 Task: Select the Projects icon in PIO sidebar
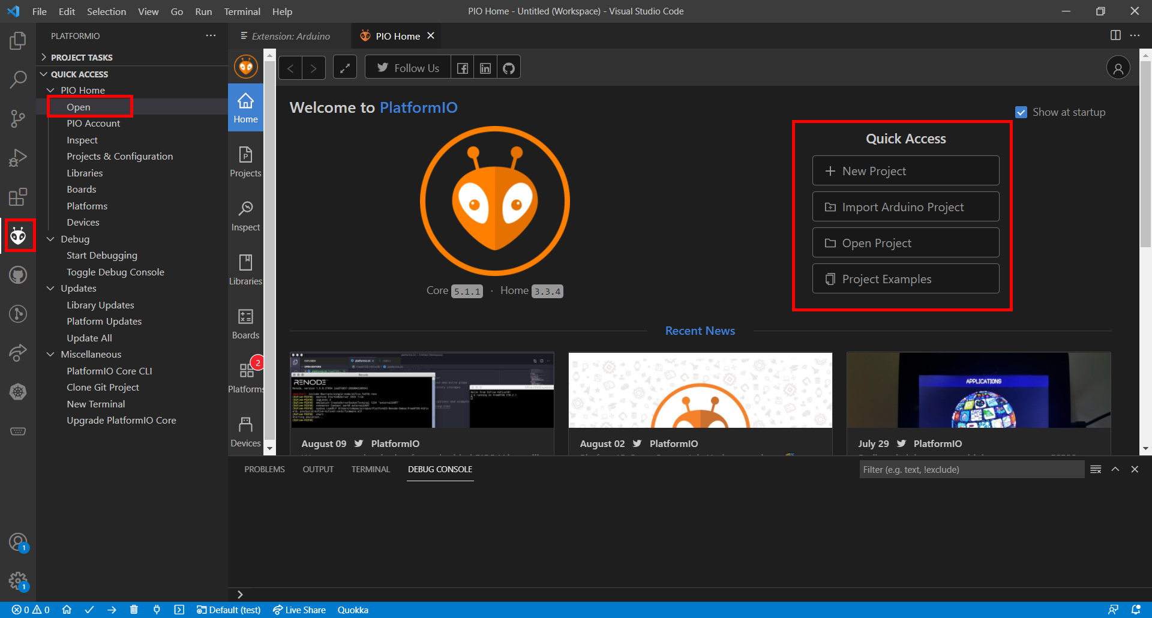click(245, 161)
